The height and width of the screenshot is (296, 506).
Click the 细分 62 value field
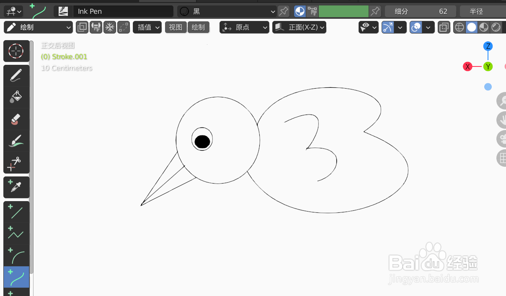tap(421, 11)
